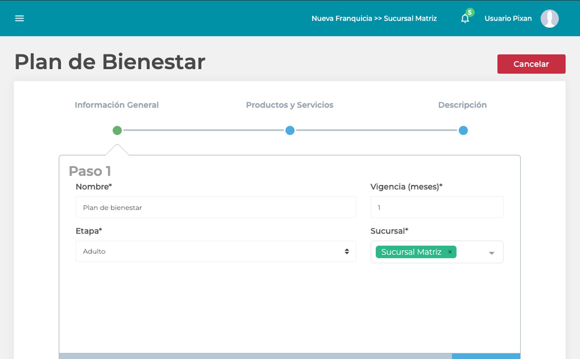
Task: Click the green notification count badge
Action: (469, 12)
